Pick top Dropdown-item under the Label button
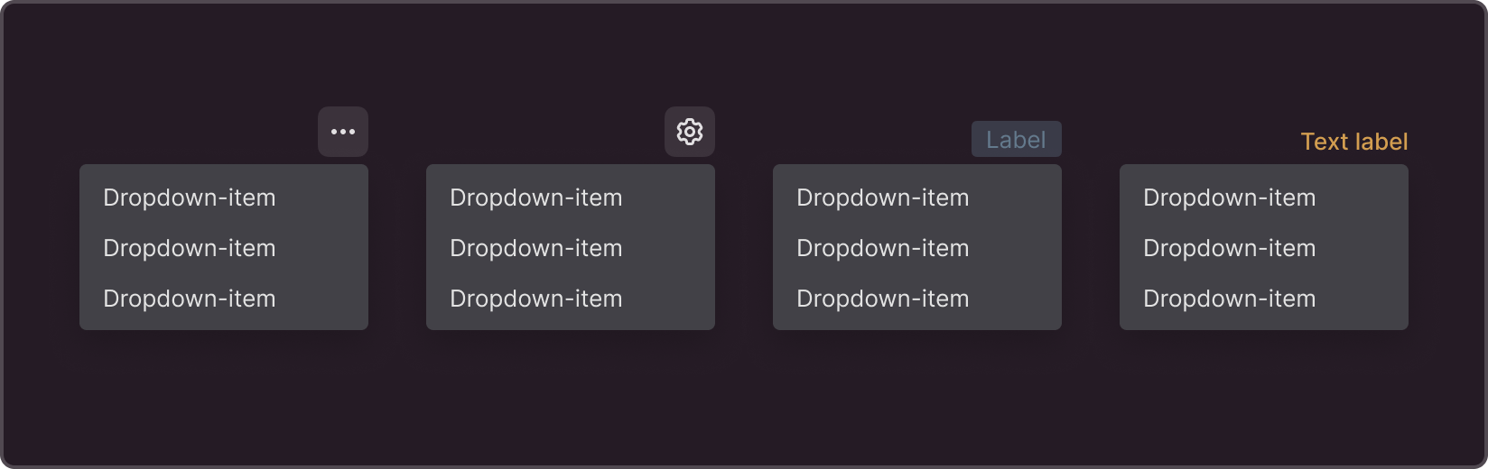Viewport: 1488px width, 469px height. click(917, 198)
